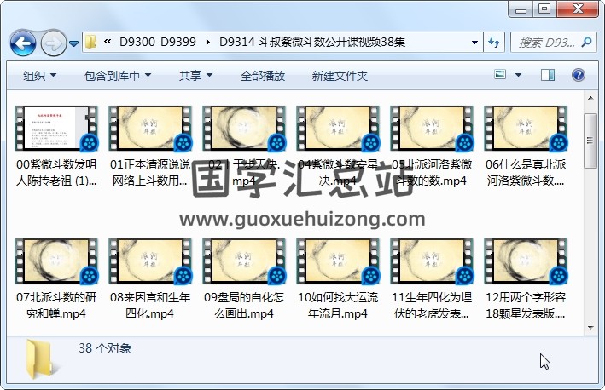Click the Back navigation arrow
Viewport: 605px width, 390px height.
[23, 43]
